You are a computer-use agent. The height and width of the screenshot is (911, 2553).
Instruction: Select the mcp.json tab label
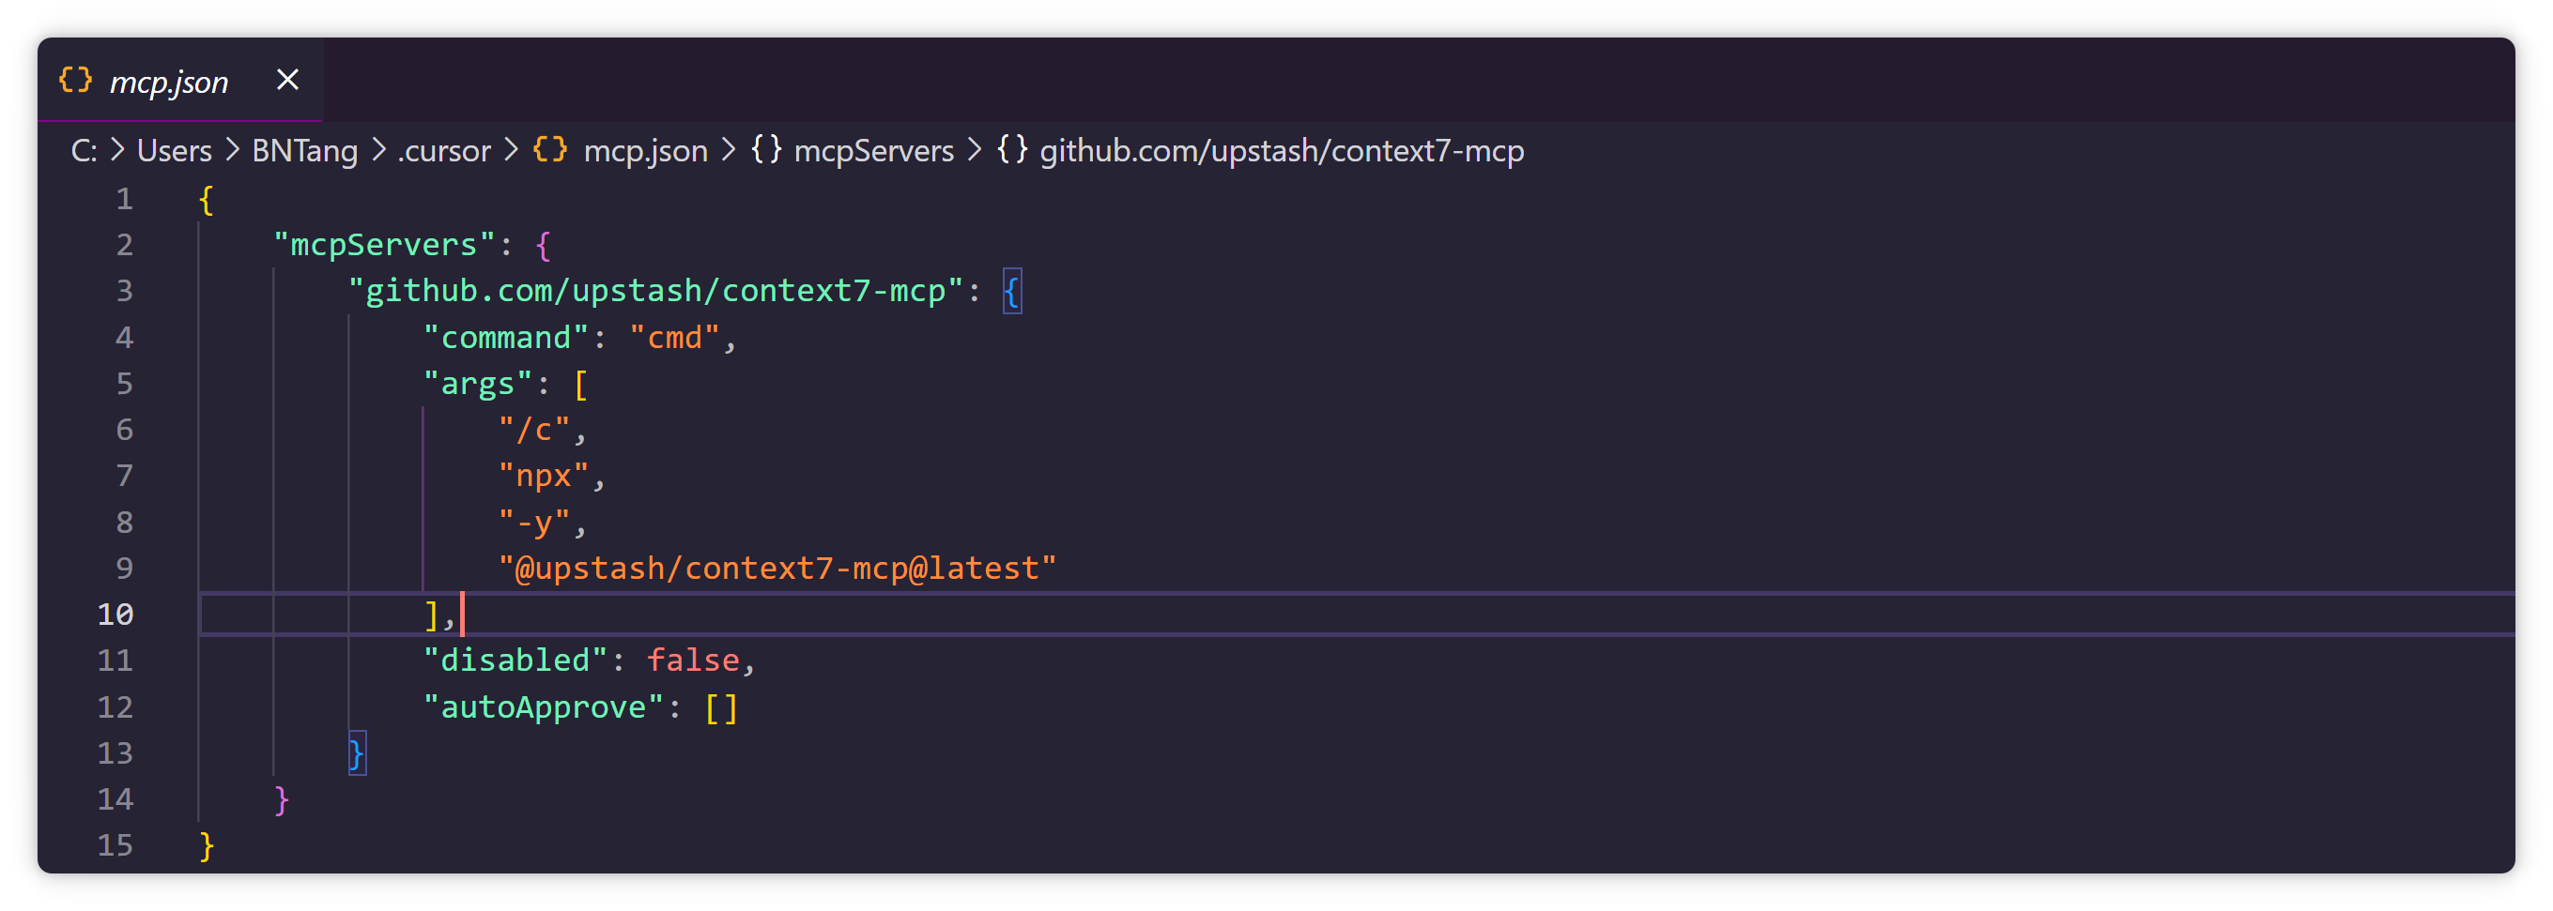(x=168, y=83)
